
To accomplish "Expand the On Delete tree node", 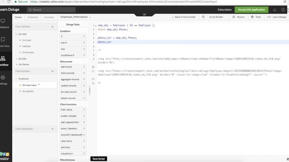I will (16, 64).
